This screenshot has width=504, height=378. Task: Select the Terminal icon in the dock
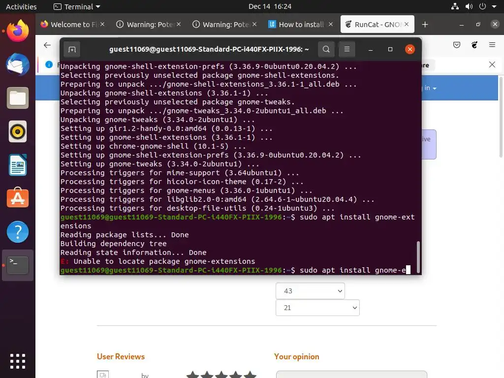click(18, 265)
